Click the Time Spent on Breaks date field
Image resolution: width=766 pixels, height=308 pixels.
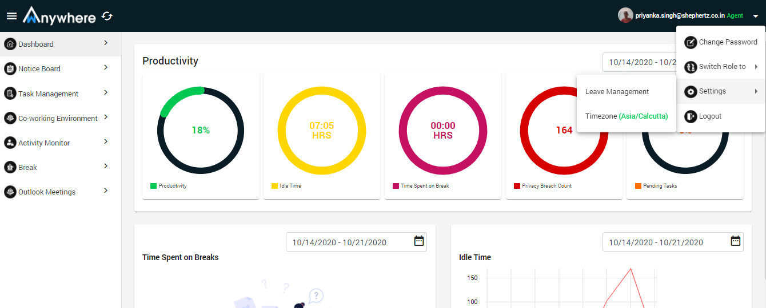click(x=356, y=242)
